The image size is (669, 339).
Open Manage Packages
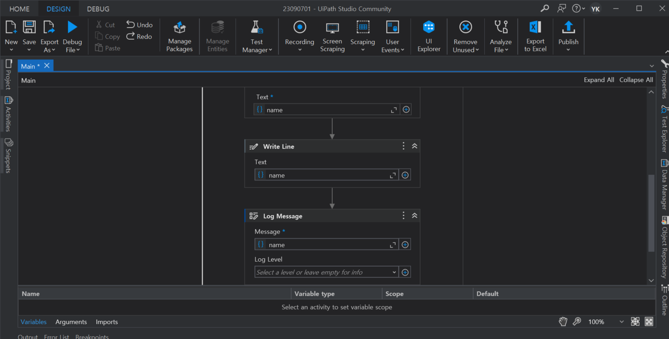coord(180,36)
